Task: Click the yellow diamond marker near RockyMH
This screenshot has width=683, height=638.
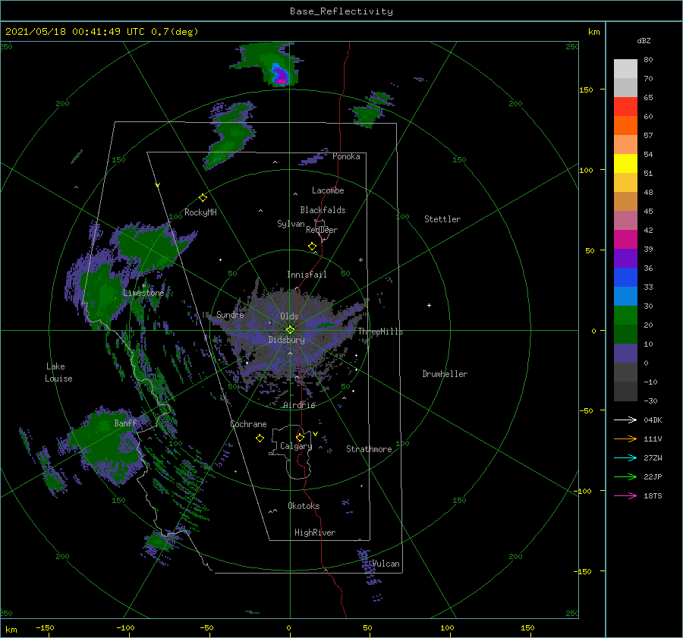Action: pos(203,198)
